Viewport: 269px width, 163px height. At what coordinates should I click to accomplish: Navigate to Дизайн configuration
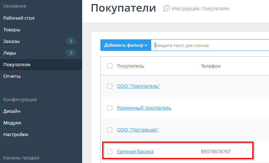click(x=12, y=111)
